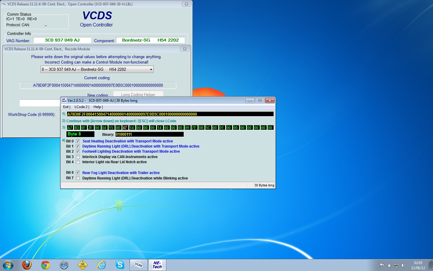
Task: Uncheck Bit 0 Seat Heating Deactivation
Action: click(x=78, y=141)
